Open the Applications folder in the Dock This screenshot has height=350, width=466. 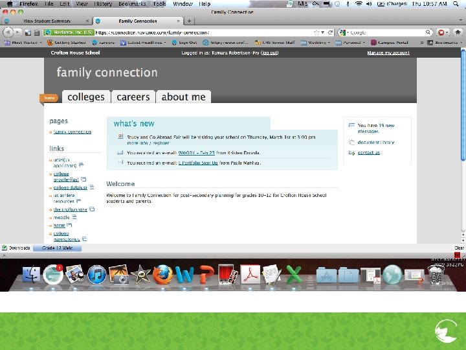[326, 275]
